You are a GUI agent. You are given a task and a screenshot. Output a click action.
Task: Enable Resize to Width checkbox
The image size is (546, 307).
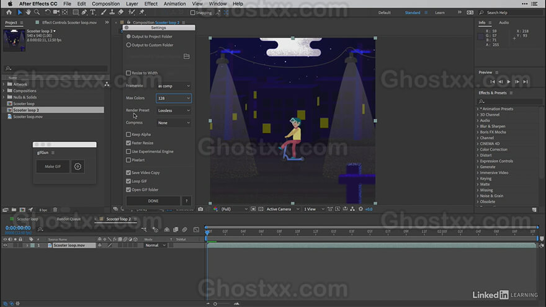[x=128, y=73]
